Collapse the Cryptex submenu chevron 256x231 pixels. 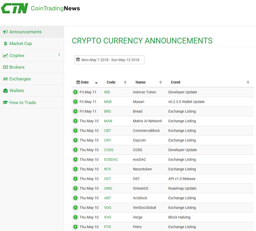click(x=59, y=55)
